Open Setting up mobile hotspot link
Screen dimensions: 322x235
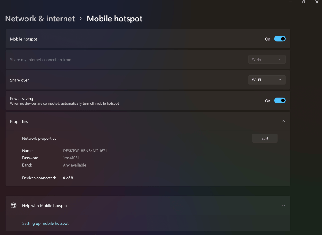coord(45,223)
